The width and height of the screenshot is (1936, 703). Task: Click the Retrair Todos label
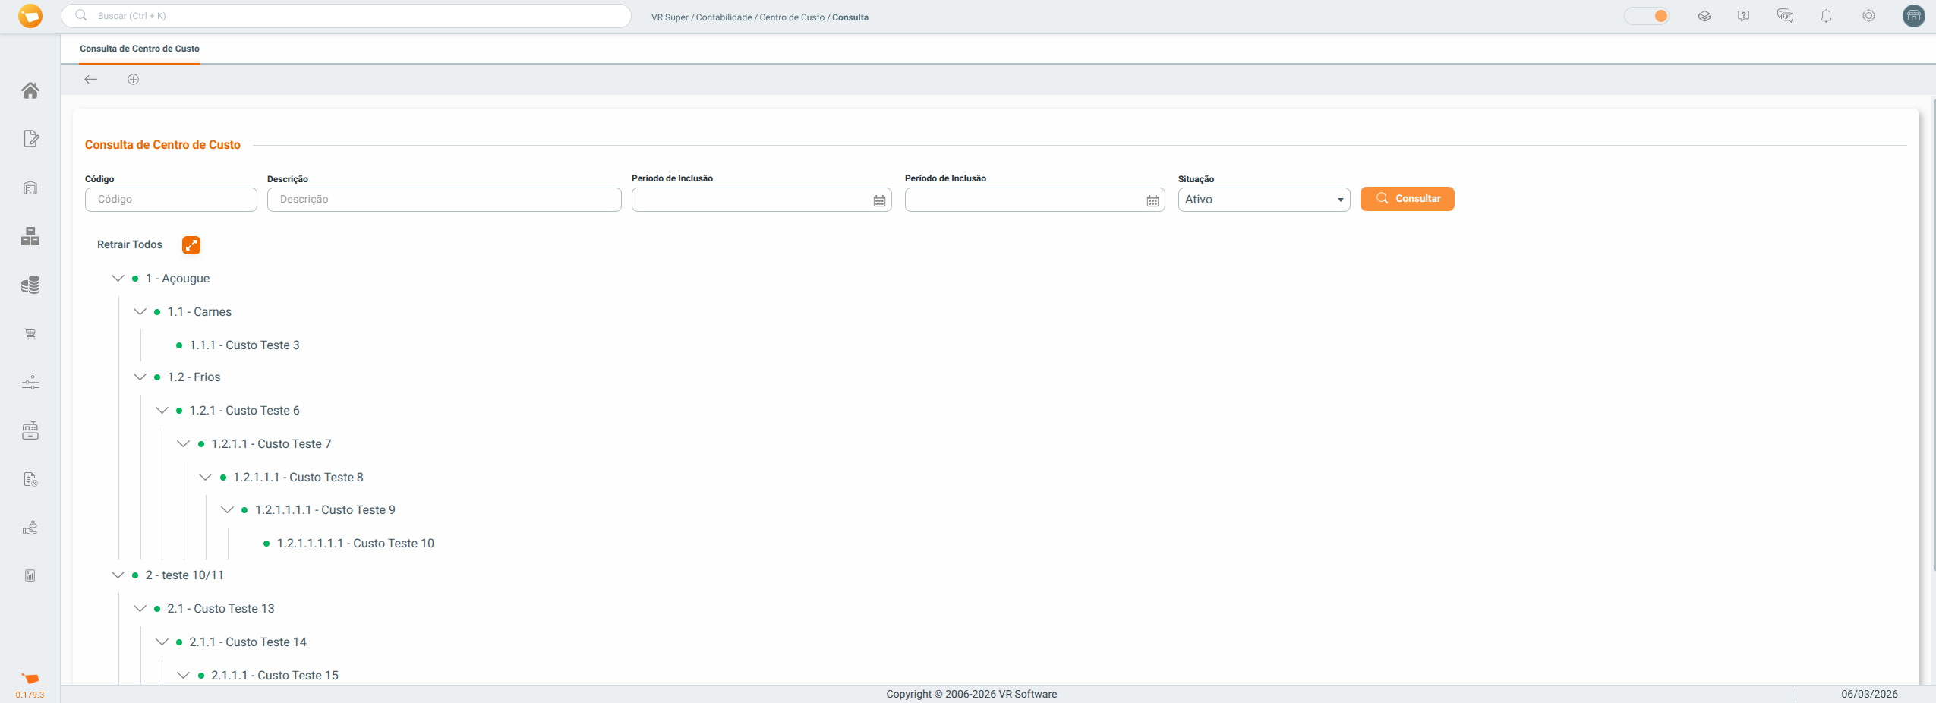[x=130, y=245]
